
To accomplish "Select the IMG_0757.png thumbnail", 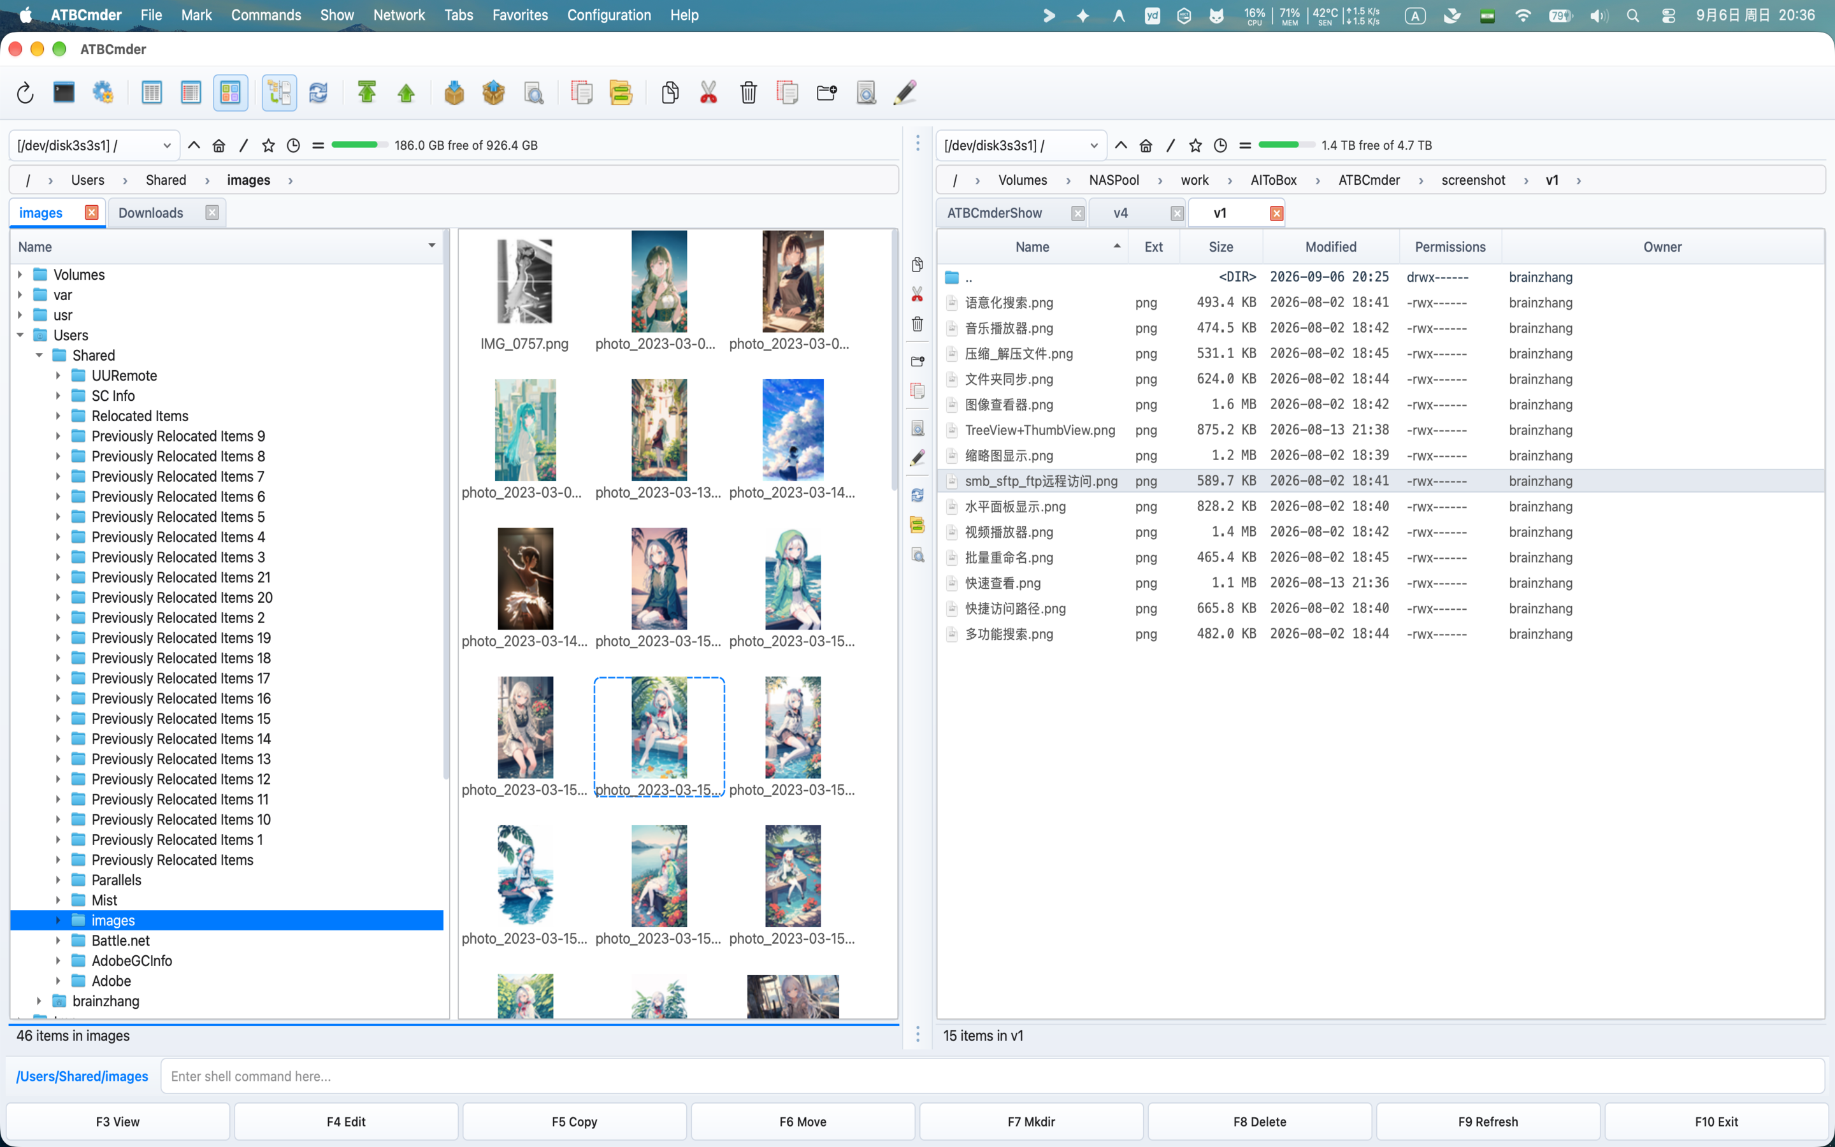I will point(525,292).
